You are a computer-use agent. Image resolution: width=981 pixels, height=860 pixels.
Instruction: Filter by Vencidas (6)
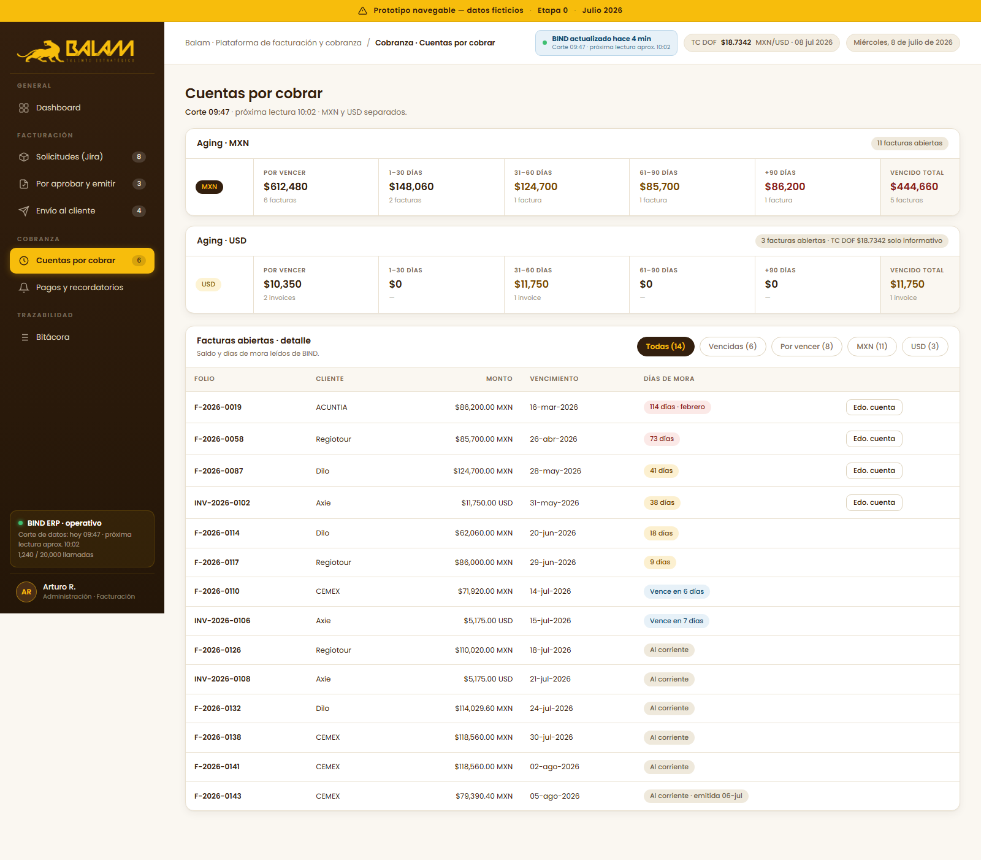click(733, 347)
